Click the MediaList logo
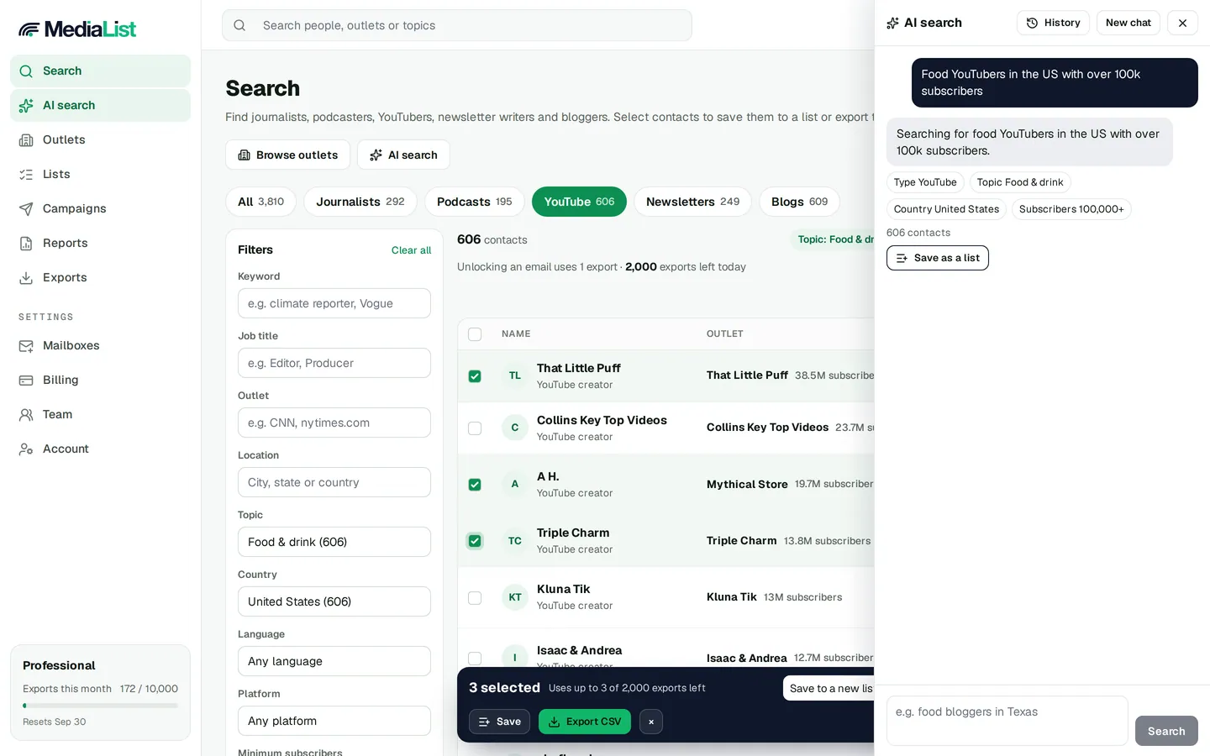The image size is (1210, 756). pyautogui.click(x=77, y=29)
